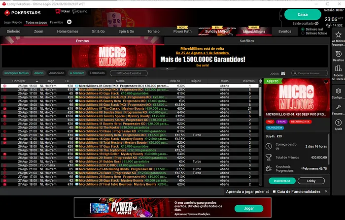Screen dimensions: 345x220
Task: Sort by Nome column header
Action: 120,81
